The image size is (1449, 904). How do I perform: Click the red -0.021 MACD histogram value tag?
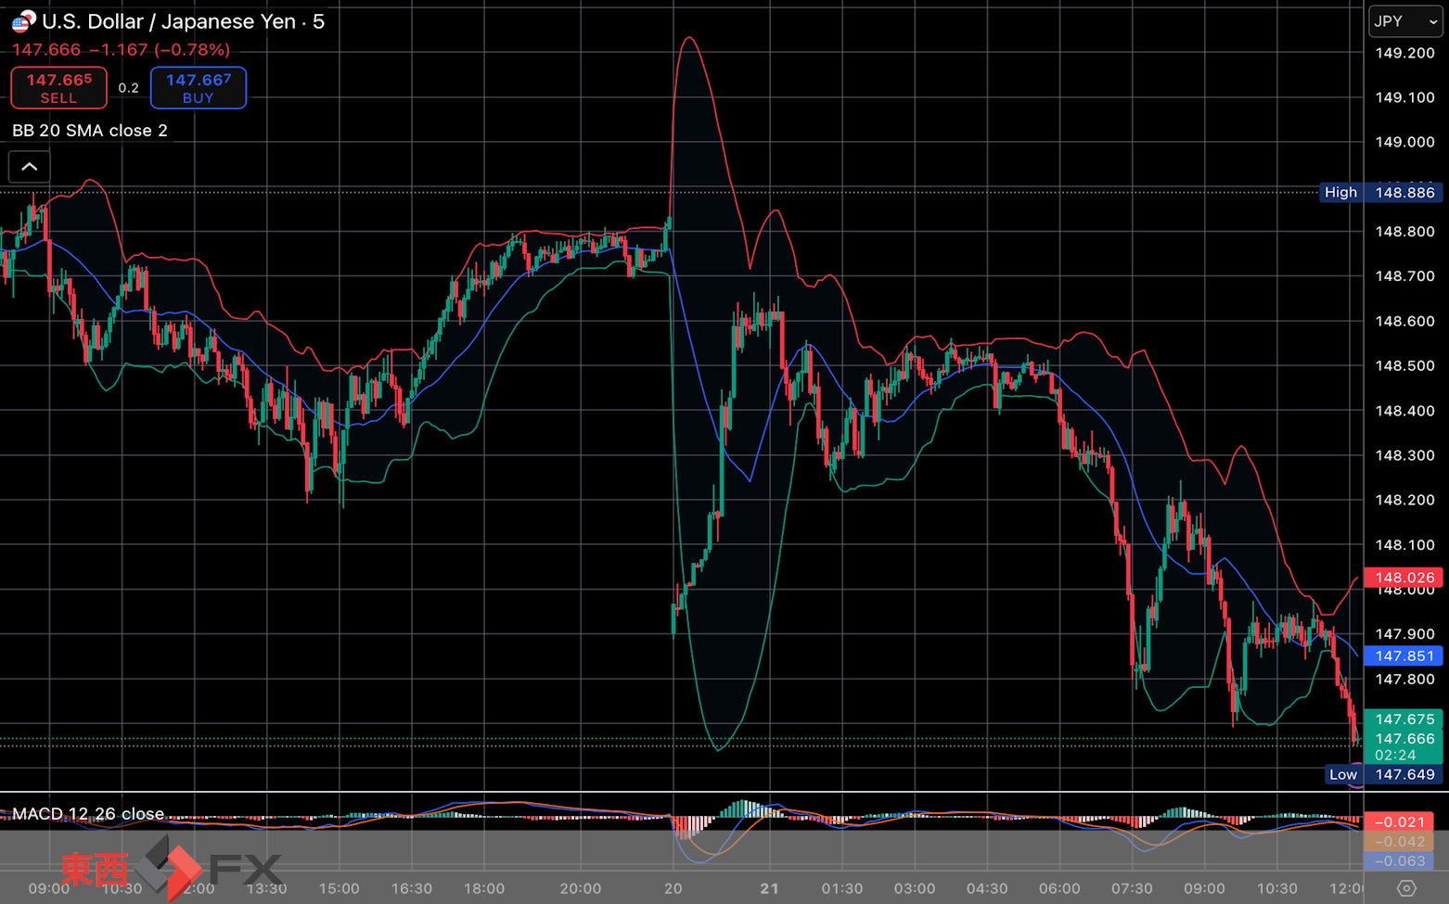1399,821
